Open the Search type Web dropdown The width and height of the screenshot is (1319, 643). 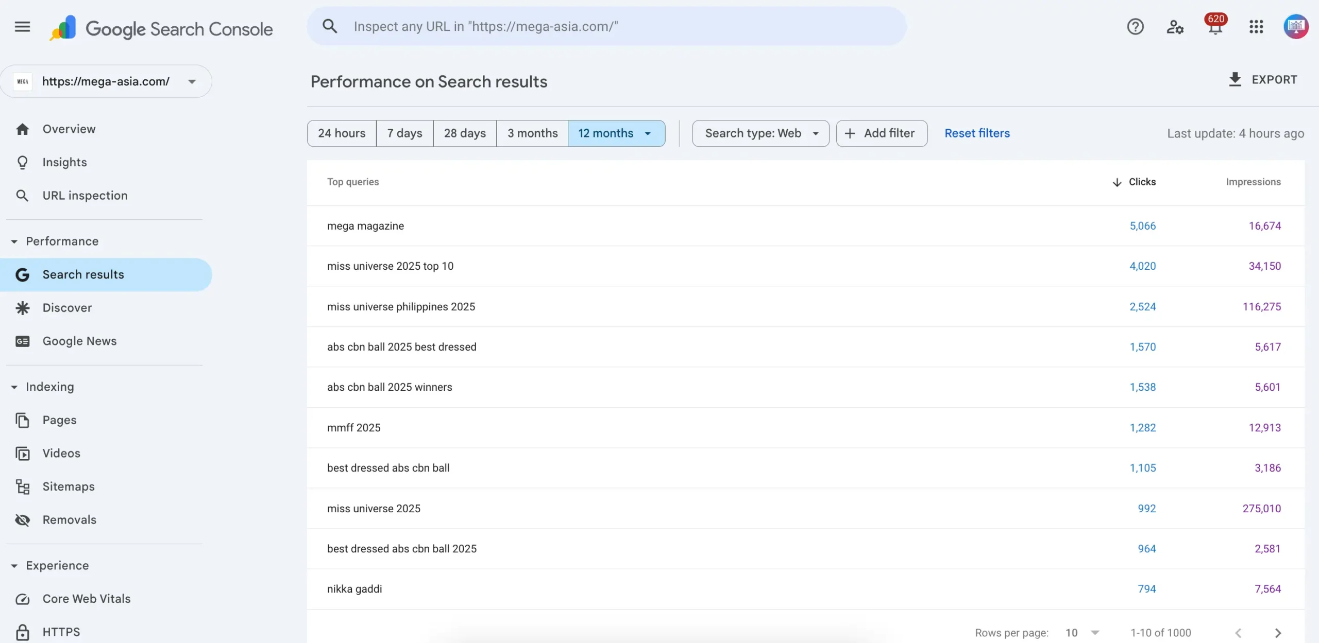click(760, 133)
